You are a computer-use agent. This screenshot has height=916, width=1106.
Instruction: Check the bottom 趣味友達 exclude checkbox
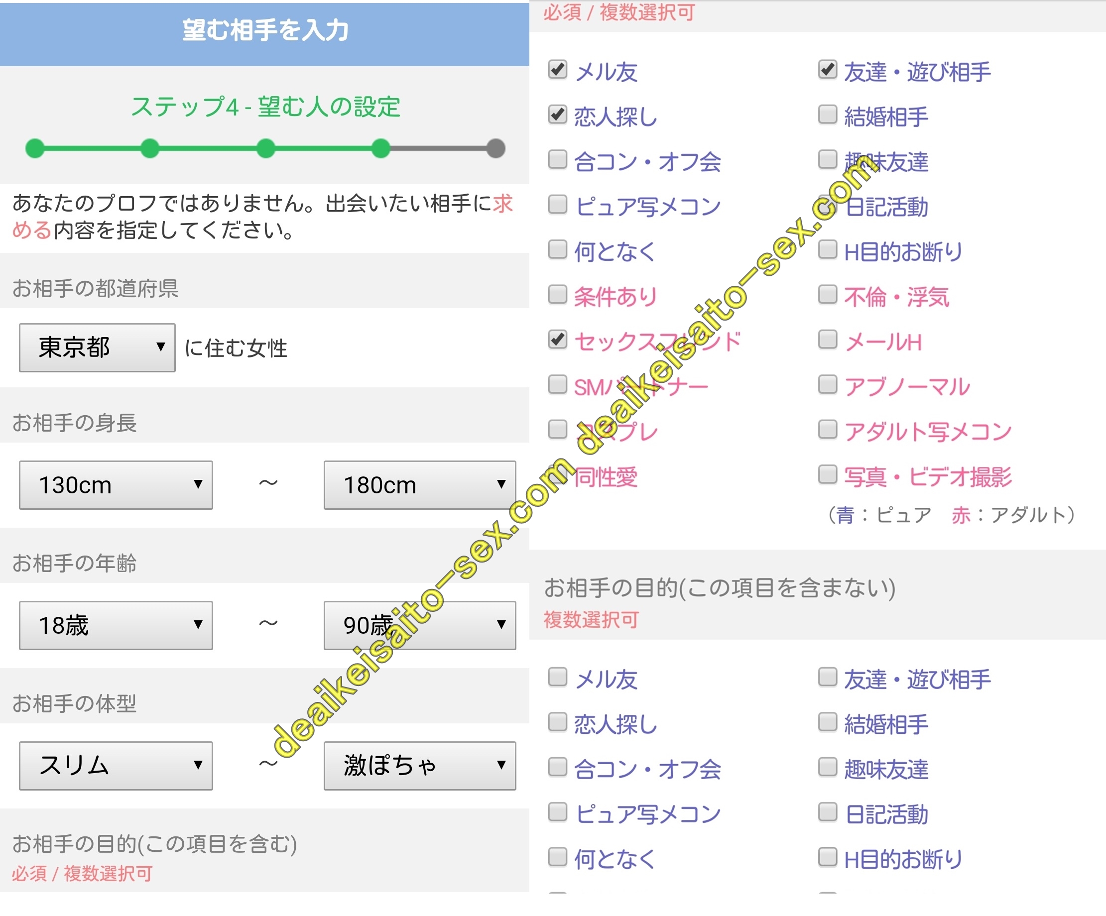pos(828,767)
